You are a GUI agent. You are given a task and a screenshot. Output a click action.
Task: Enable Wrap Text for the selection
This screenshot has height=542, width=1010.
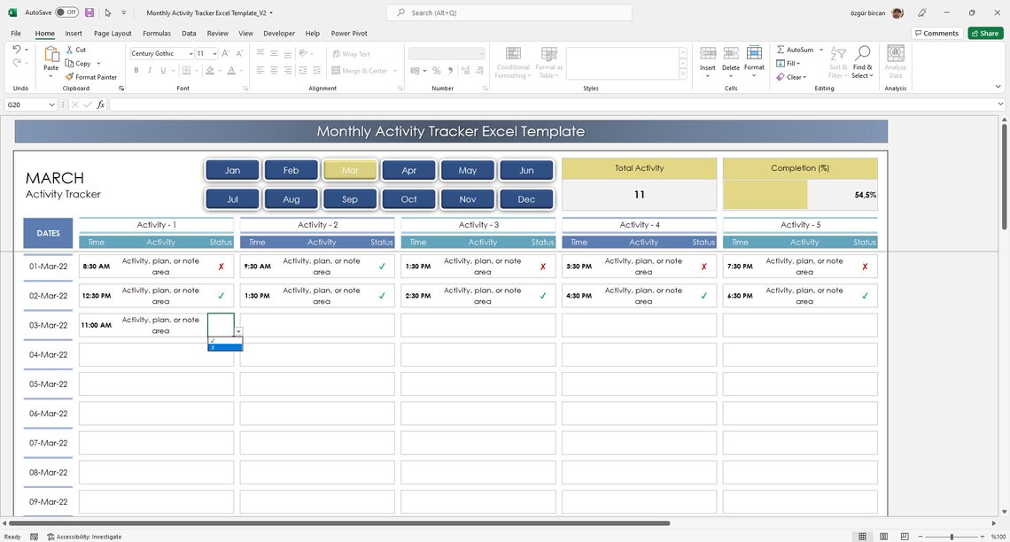[x=352, y=53]
